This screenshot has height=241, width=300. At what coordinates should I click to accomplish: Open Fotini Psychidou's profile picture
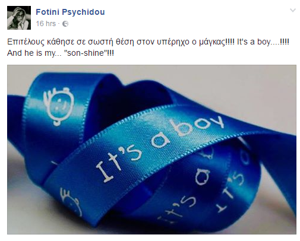click(19, 18)
